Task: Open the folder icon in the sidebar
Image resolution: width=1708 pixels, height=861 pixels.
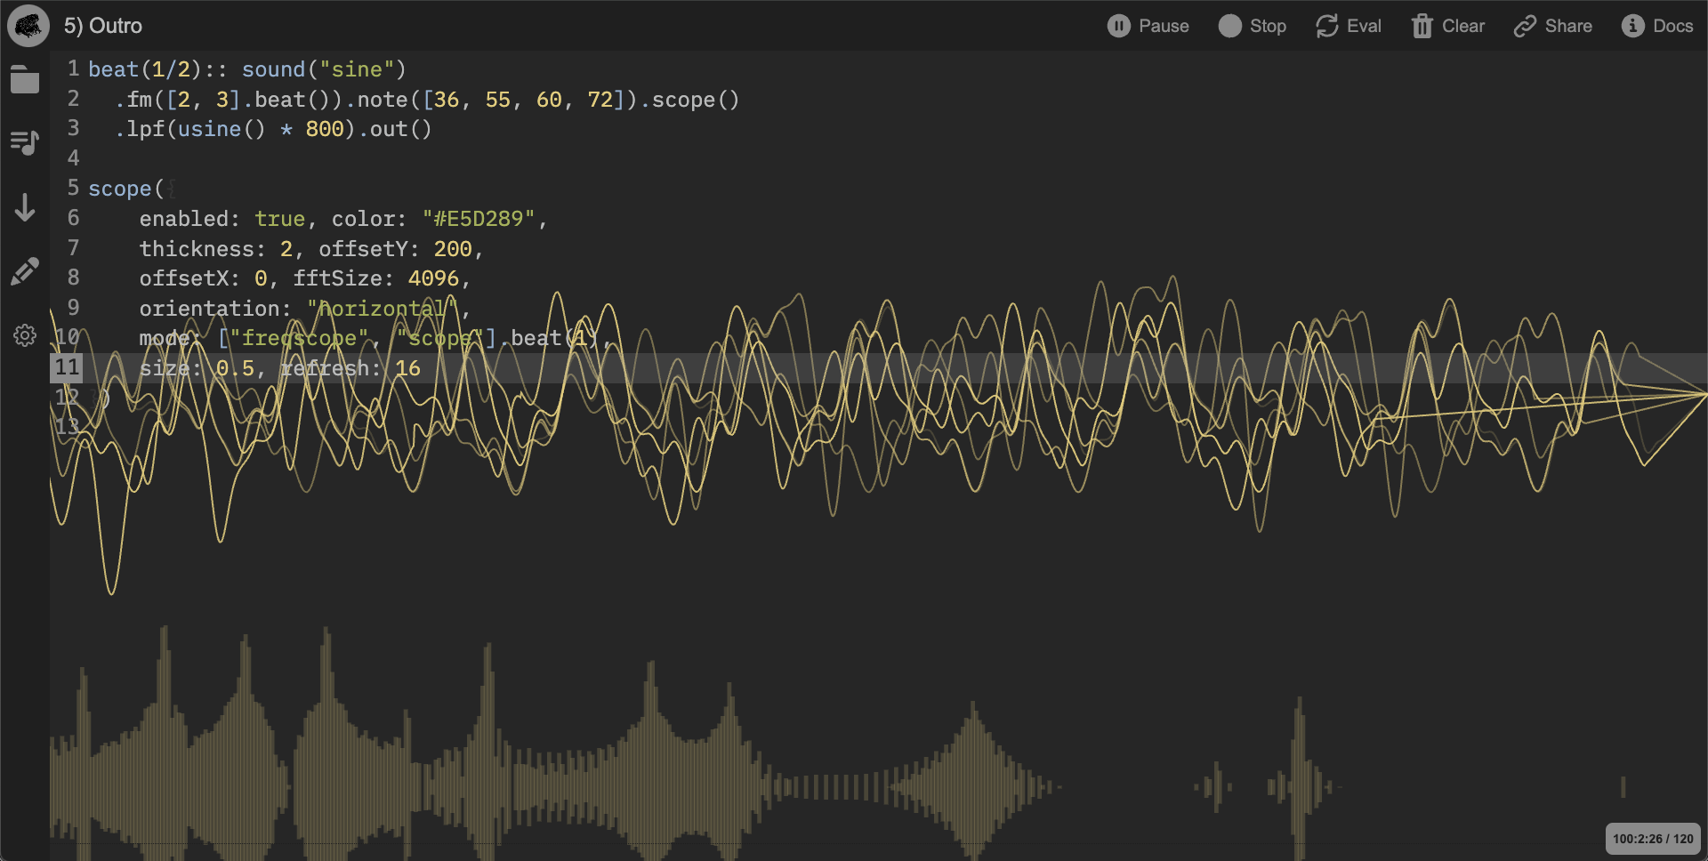Action: click(25, 80)
